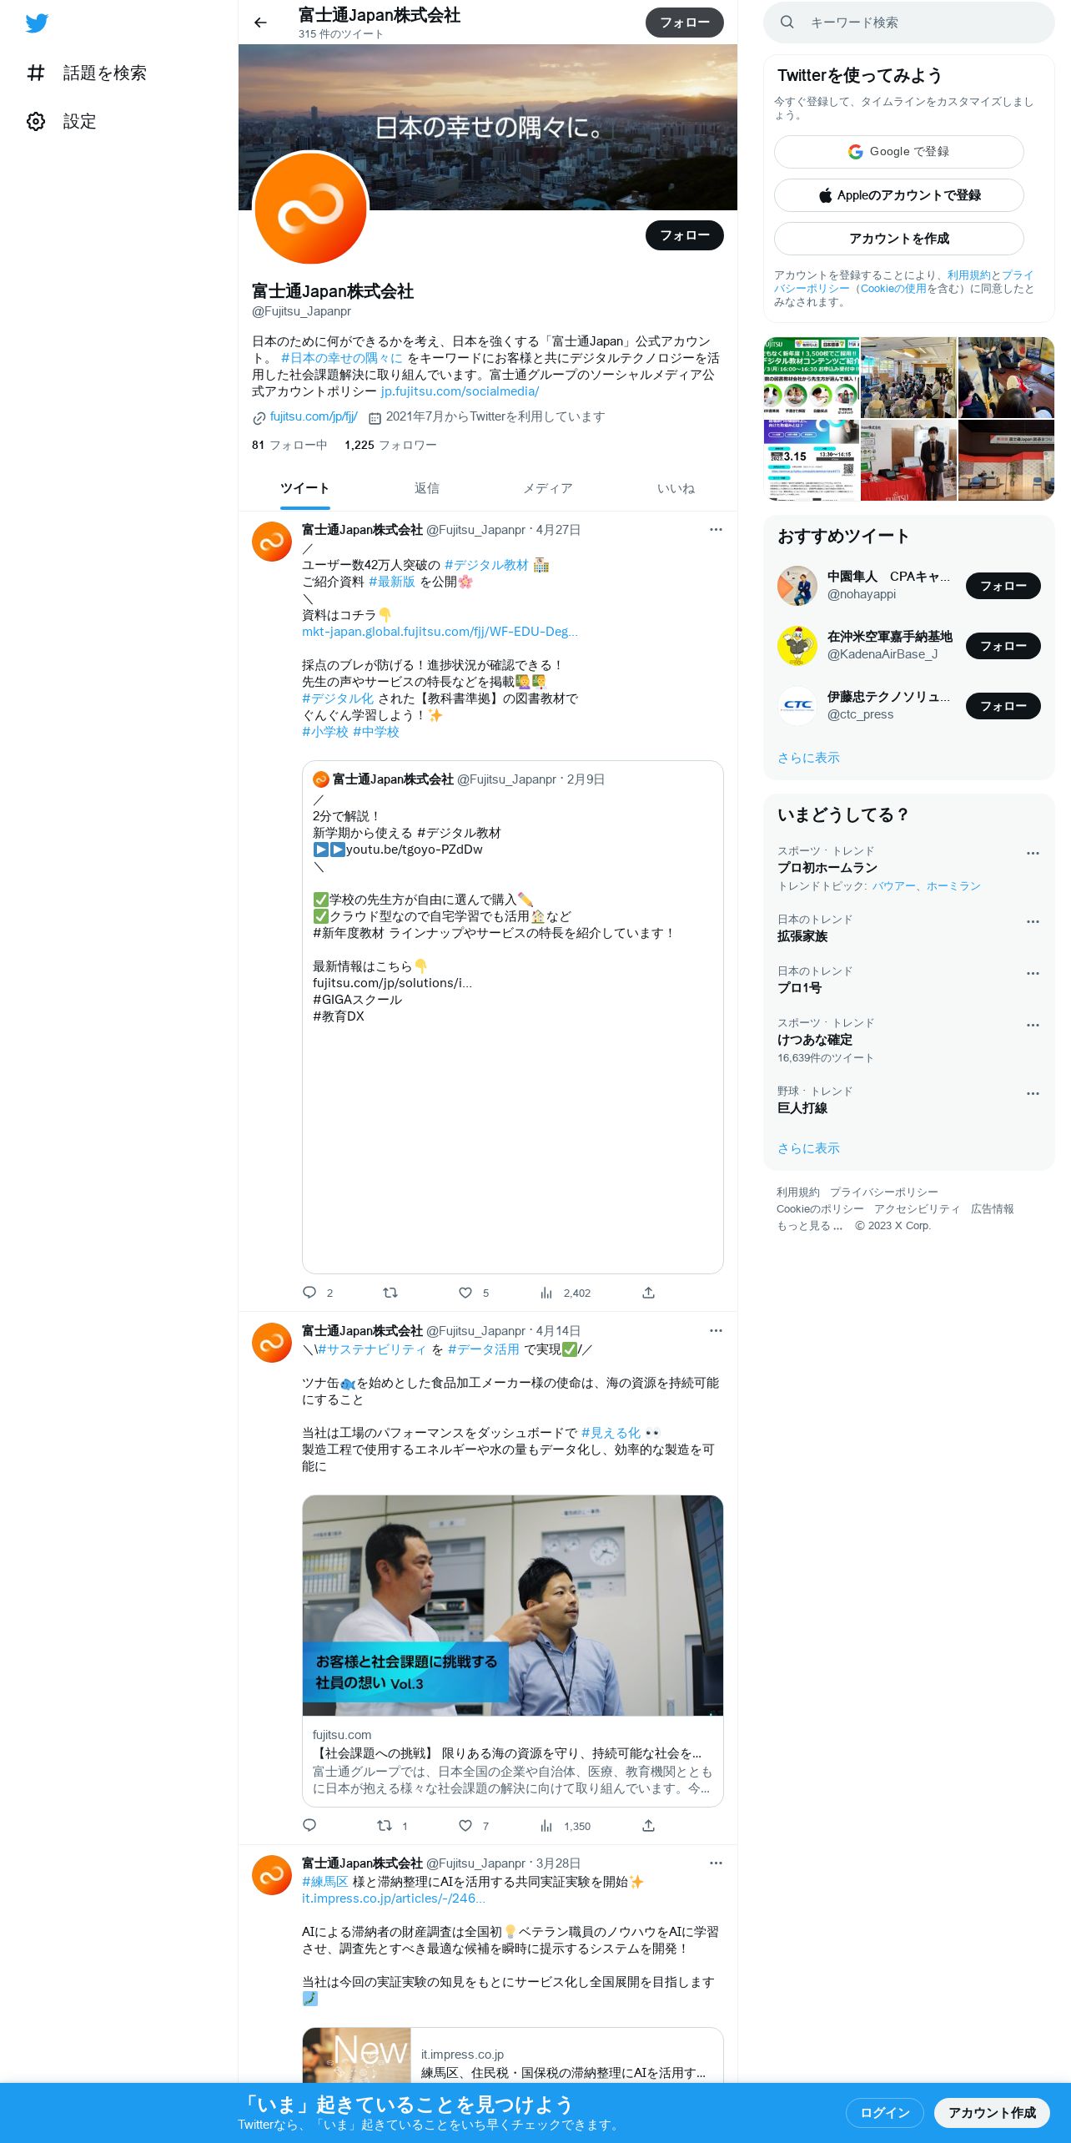Click アカウント作成 in bottom banner
The height and width of the screenshot is (2143, 1071).
[992, 2112]
